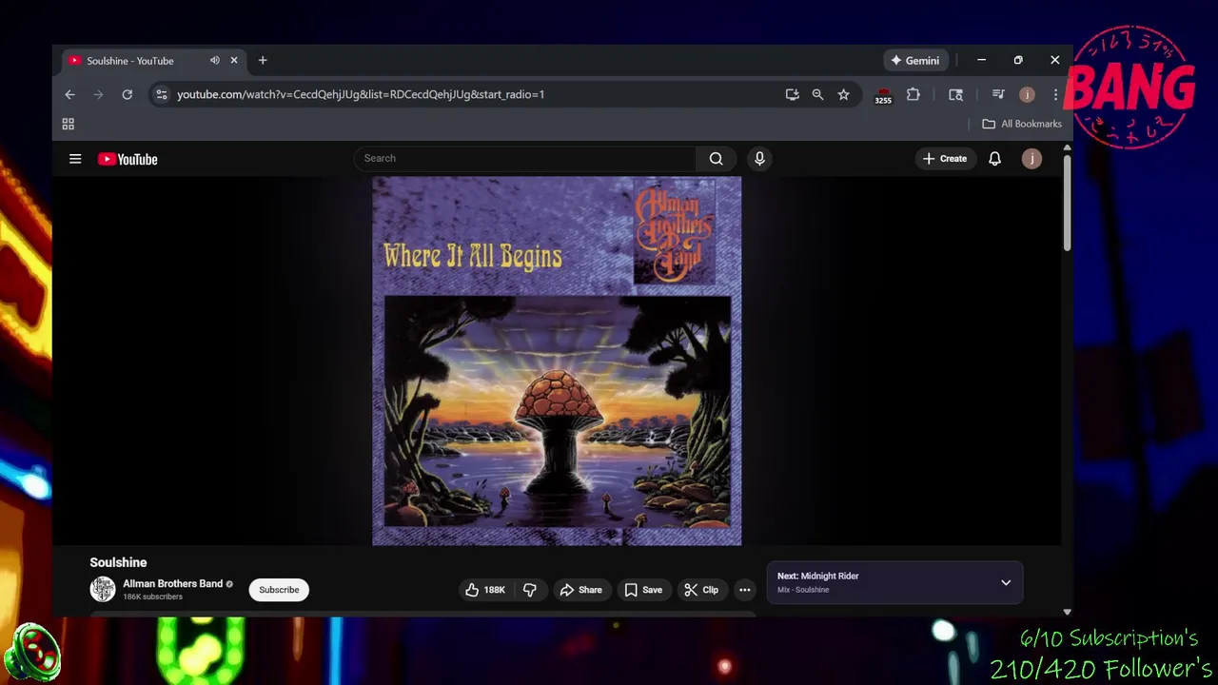Share the Soulshine video
Screen dimensions: 1218x685
click(580, 590)
